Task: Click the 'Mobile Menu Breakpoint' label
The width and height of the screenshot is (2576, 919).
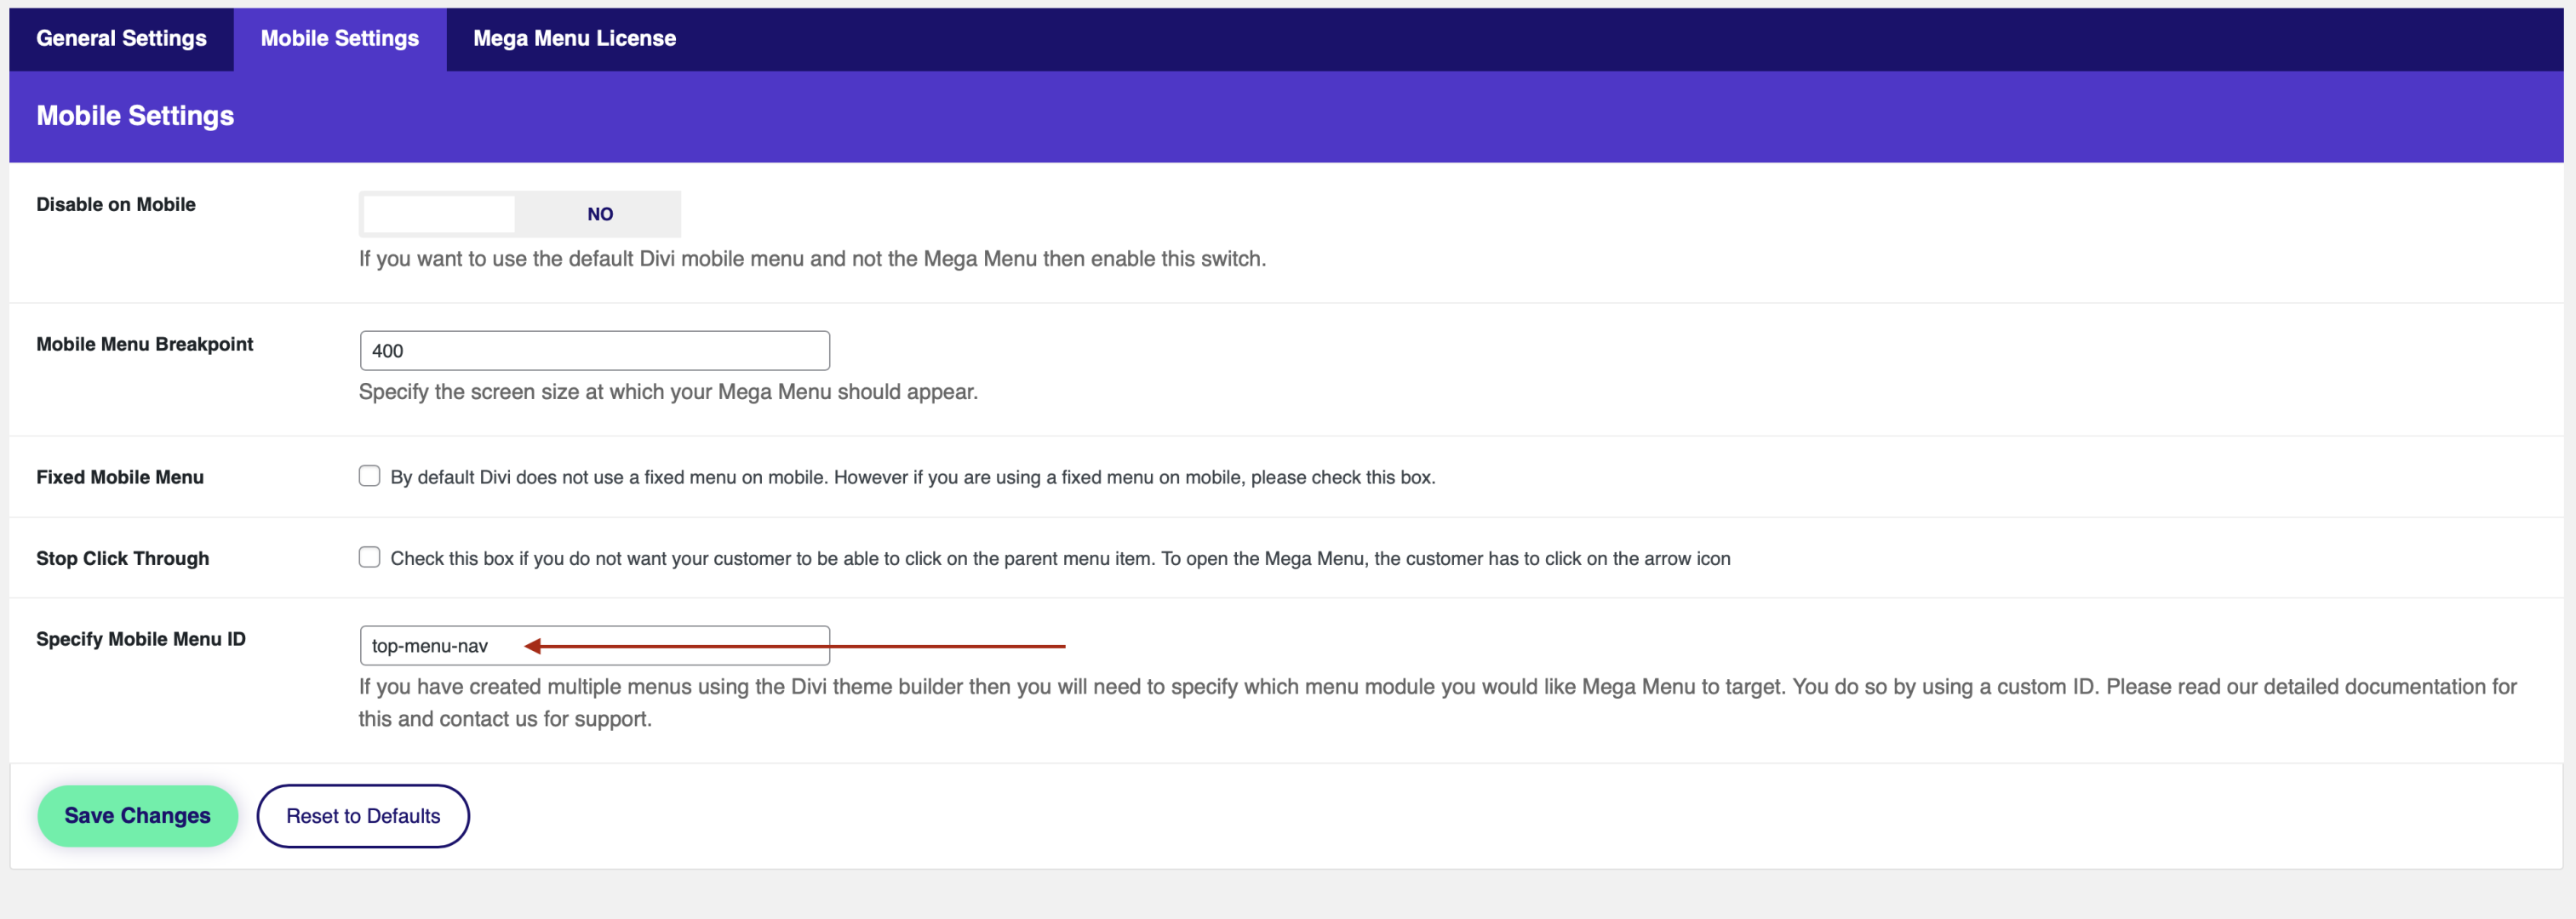Action: point(145,344)
